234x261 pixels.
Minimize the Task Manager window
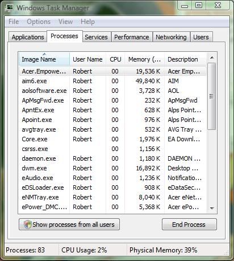(185, 6)
